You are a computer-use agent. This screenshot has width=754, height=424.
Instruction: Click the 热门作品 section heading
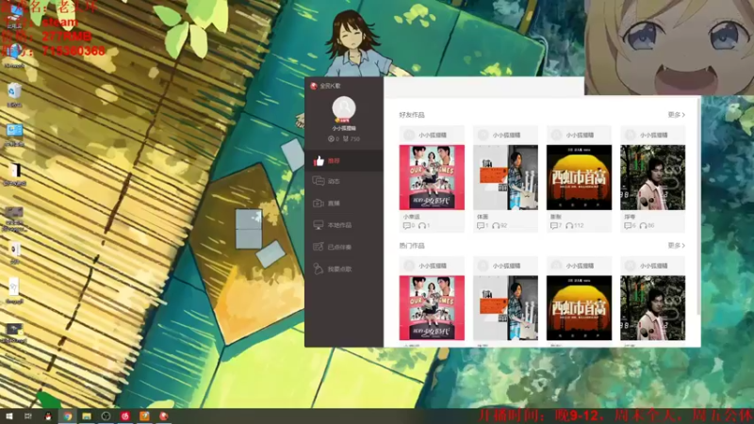coord(412,246)
